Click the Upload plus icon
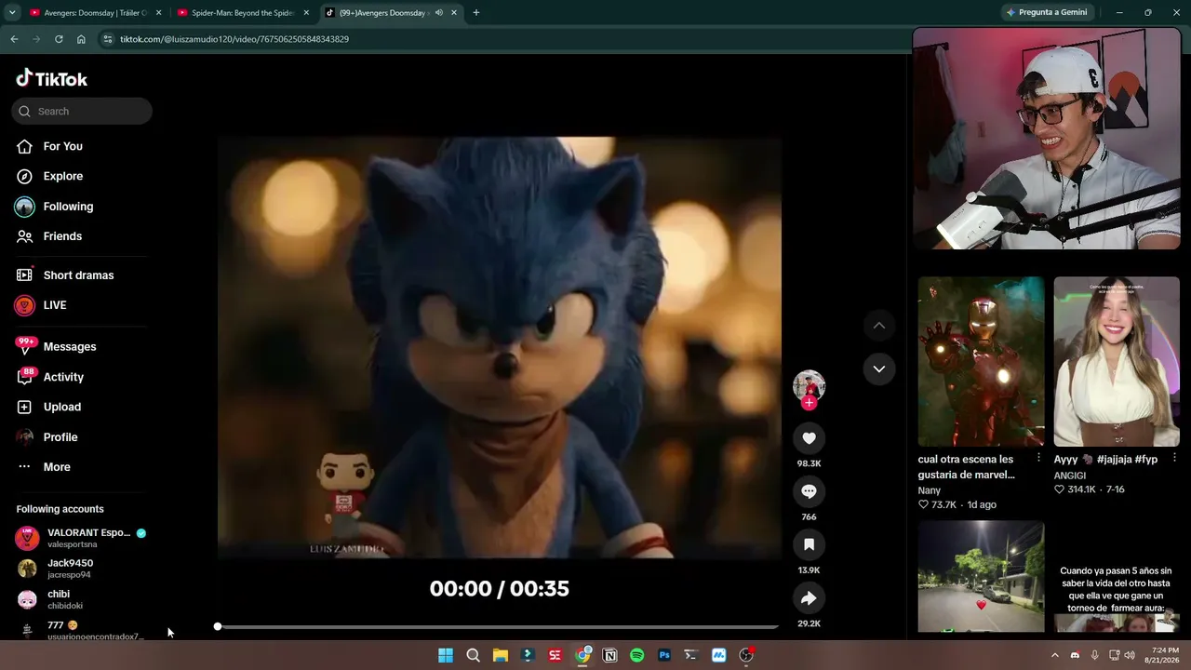The image size is (1191, 670). tap(25, 407)
